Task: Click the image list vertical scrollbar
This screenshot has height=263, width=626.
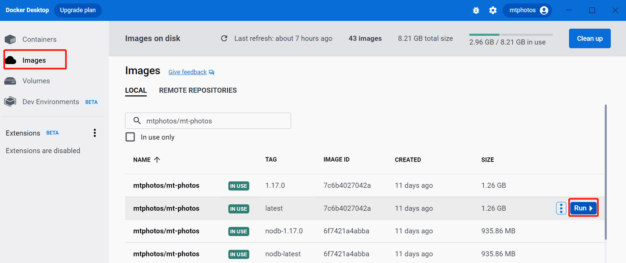Action: [606, 172]
